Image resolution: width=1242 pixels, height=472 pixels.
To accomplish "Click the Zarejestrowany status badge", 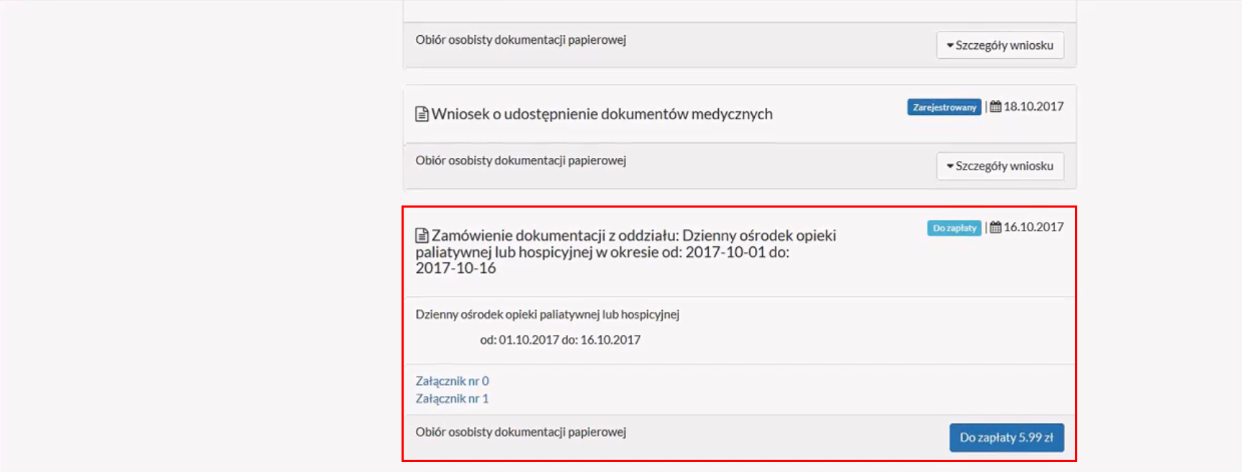I will (944, 107).
